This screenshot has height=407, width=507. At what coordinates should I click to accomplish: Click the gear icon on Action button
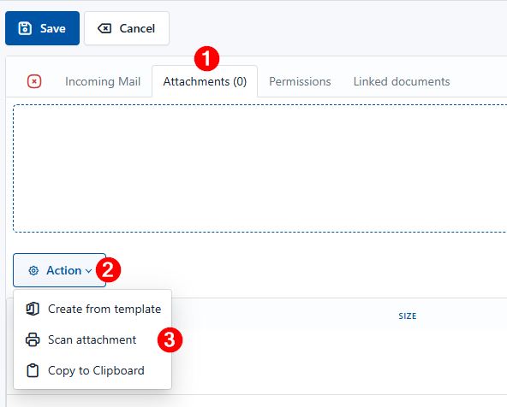[x=33, y=270]
